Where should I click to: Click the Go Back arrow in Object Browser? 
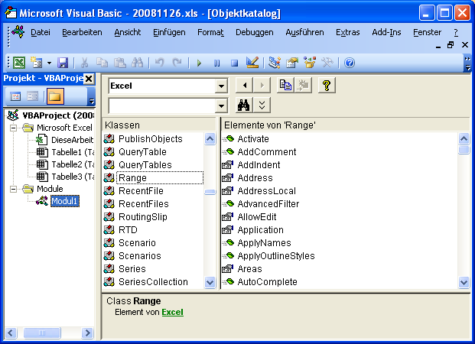pyautogui.click(x=245, y=86)
